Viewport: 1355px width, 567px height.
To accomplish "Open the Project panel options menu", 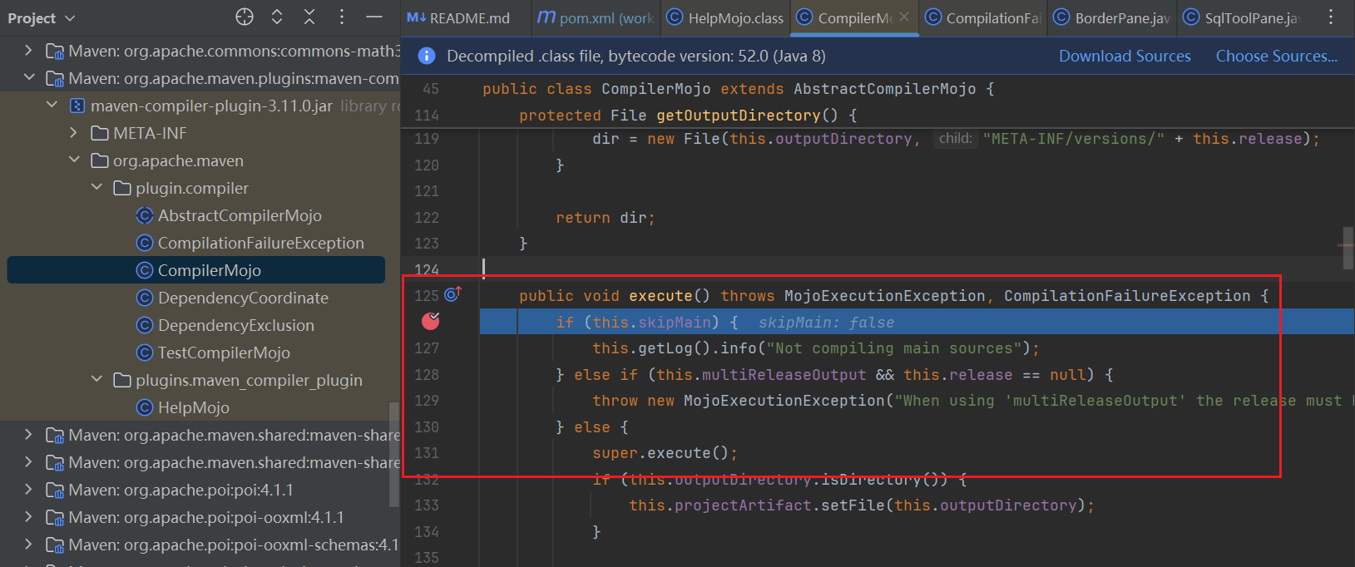I will [x=342, y=17].
